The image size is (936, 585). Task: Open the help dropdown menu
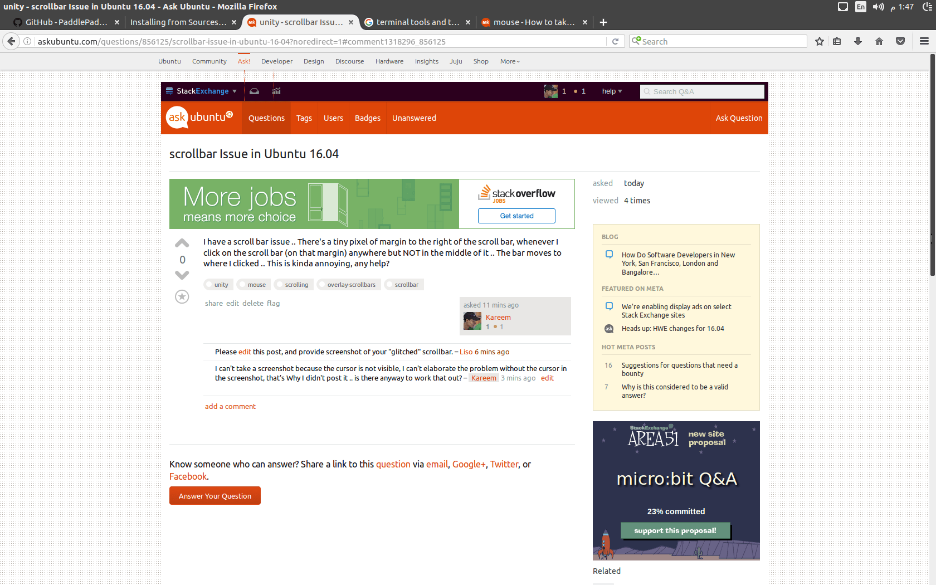click(x=611, y=91)
